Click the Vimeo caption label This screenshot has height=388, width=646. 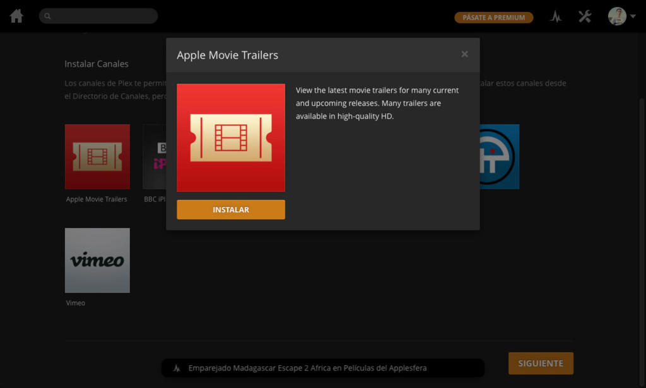(x=76, y=303)
